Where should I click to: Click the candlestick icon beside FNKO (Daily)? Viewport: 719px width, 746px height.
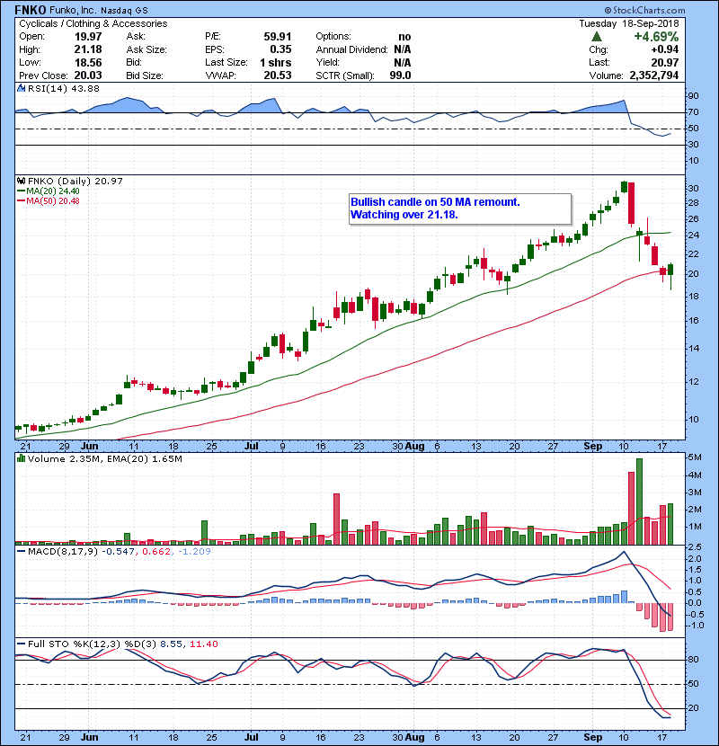tap(21, 181)
